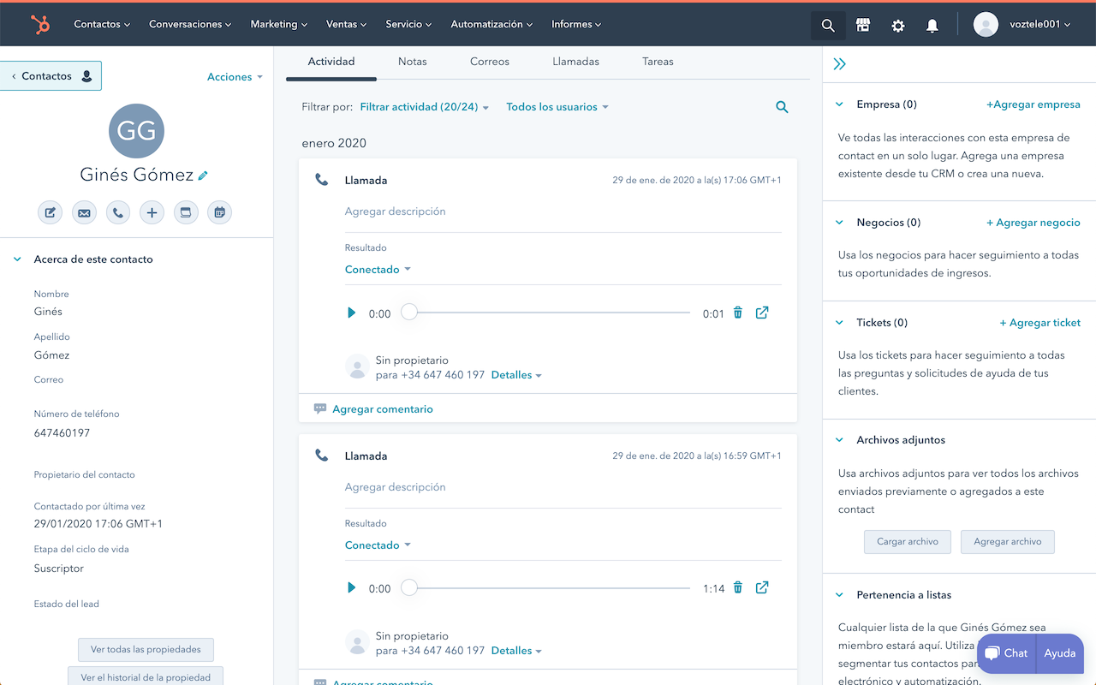This screenshot has height=685, width=1096.
Task: Select the Actividad tab
Action: [331, 62]
